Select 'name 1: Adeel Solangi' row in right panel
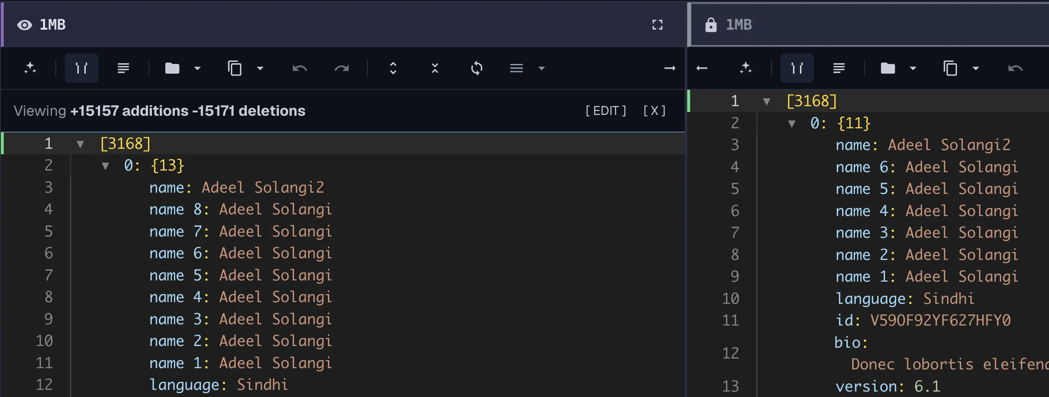Image resolution: width=1049 pixels, height=397 pixels. pos(927,277)
